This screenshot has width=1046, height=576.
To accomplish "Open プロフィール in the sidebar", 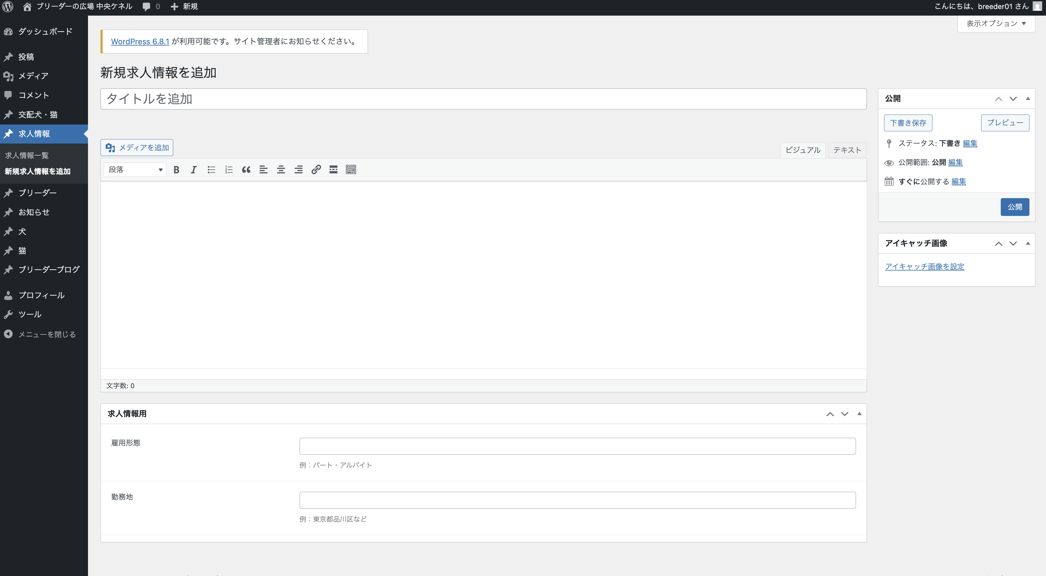I will (44, 295).
